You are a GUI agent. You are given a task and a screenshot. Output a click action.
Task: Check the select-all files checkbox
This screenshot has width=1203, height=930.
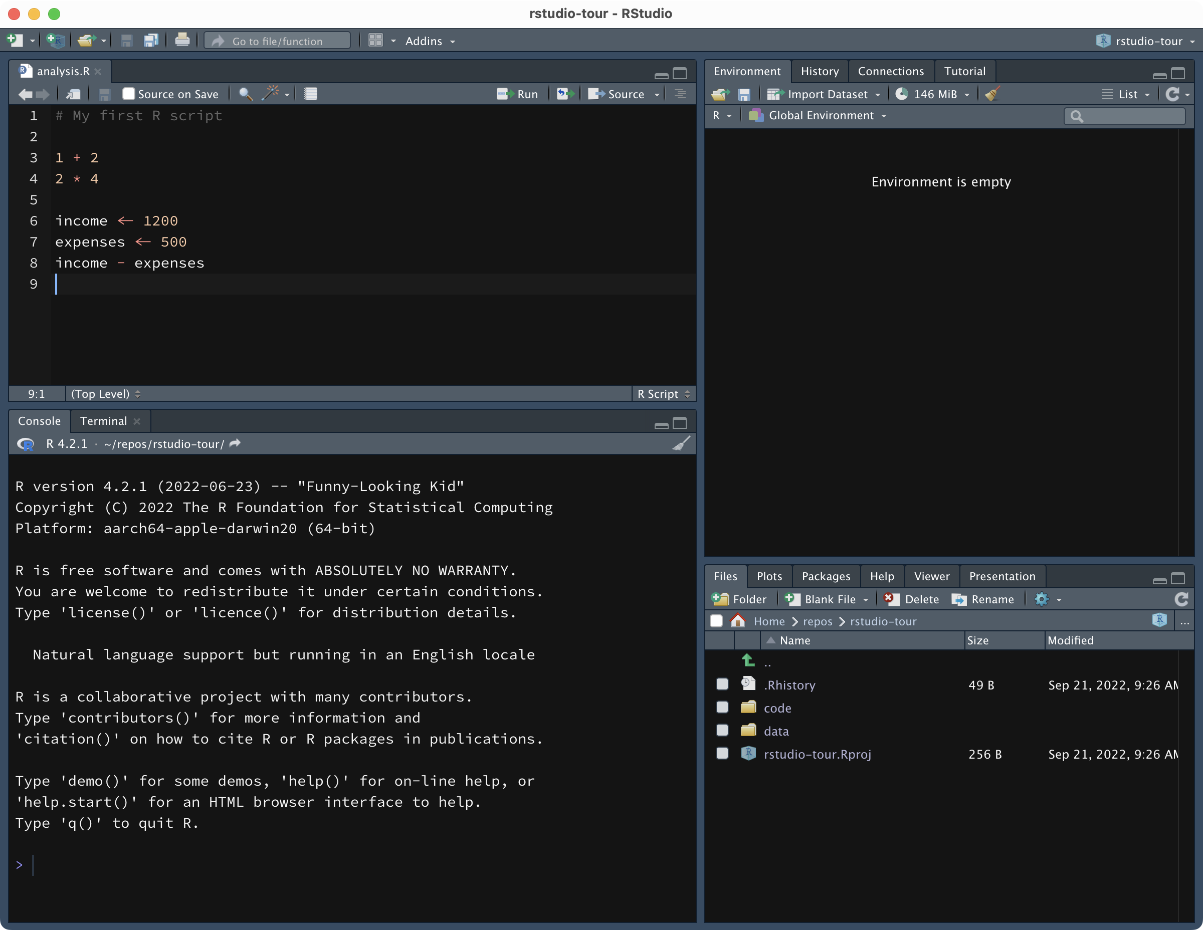click(x=716, y=621)
